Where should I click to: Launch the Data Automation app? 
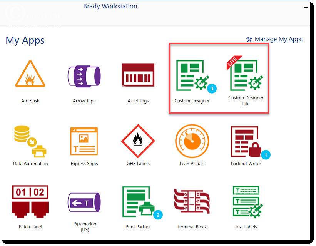point(30,141)
